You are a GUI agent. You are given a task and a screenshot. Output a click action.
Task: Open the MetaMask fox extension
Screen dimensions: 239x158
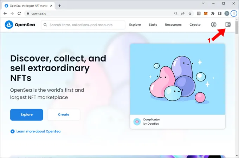(206, 13)
